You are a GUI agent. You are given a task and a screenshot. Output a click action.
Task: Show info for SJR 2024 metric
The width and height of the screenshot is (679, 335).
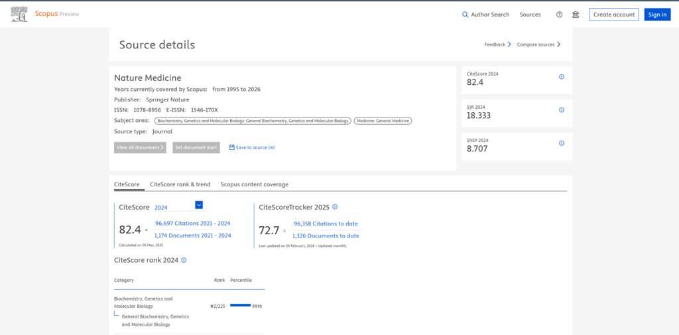pyautogui.click(x=562, y=110)
